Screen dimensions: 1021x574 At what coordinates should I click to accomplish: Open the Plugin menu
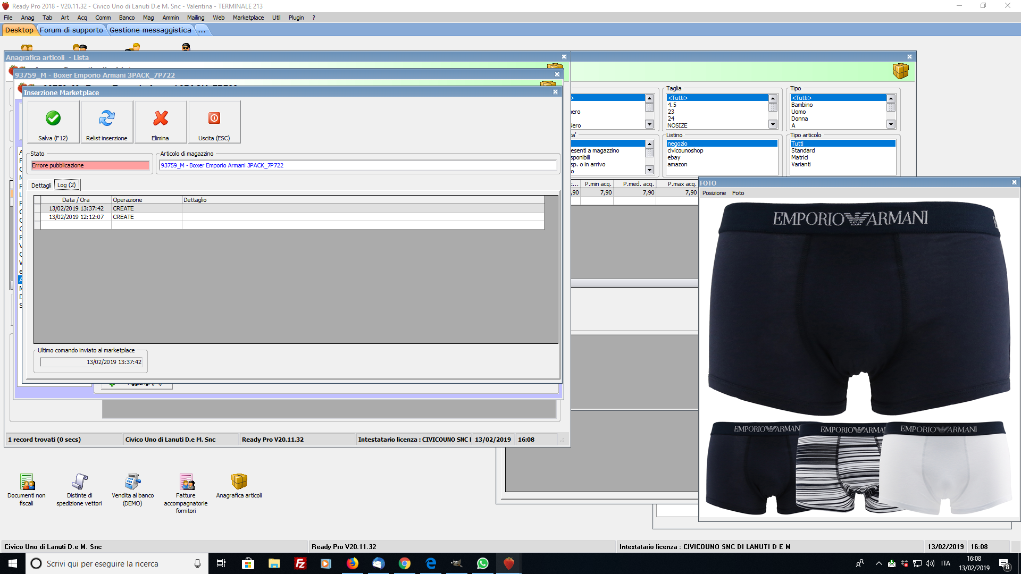(x=296, y=18)
